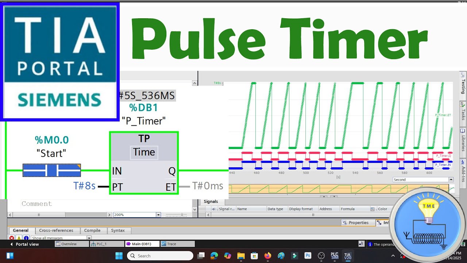
Task: Toggle information messages filter icon
Action: click(26, 238)
